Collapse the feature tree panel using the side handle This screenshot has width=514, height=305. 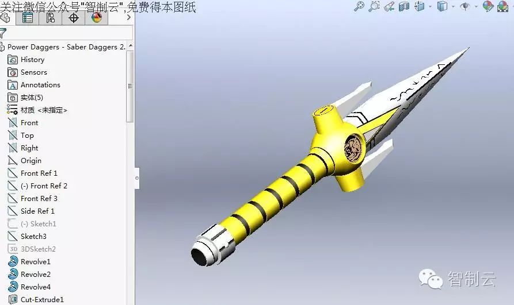[x=137, y=178]
